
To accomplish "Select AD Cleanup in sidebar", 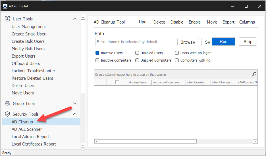I will point(41,122).
